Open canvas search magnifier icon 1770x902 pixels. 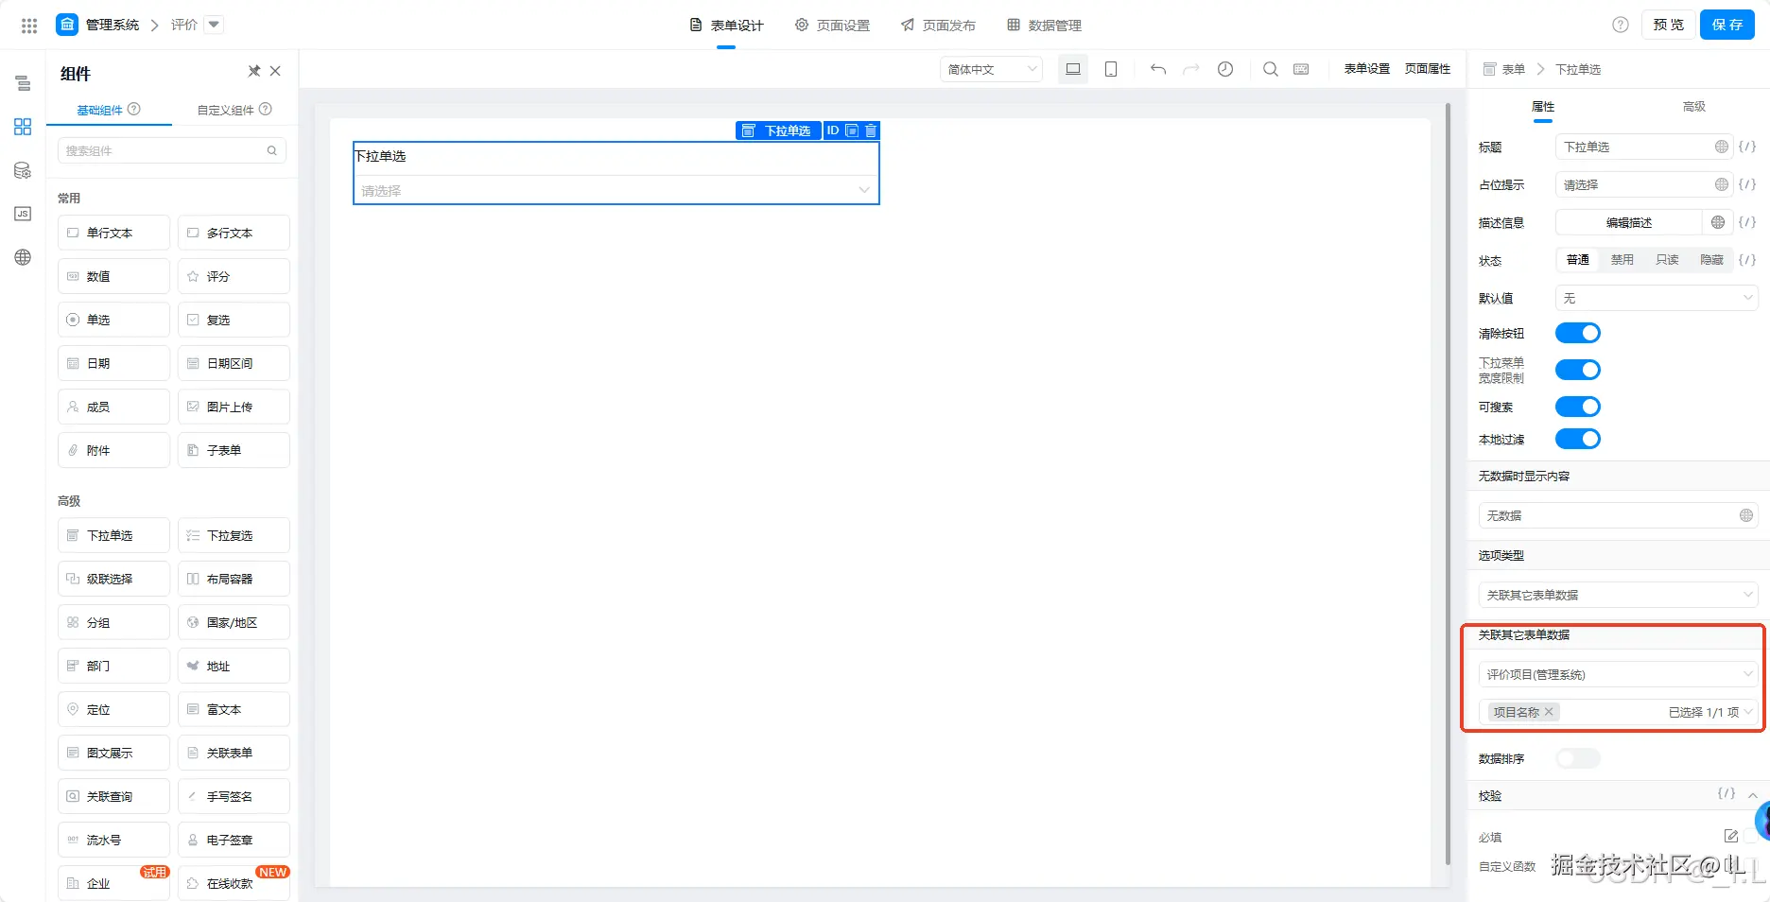(x=1271, y=69)
